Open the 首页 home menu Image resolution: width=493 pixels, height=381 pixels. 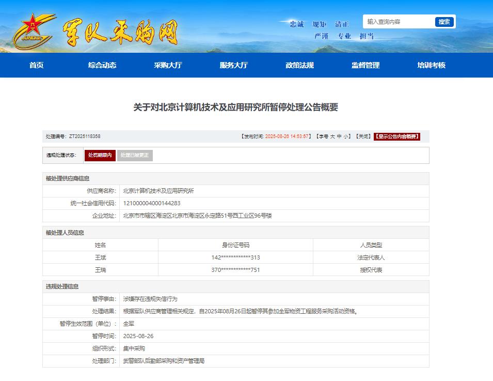37,65
